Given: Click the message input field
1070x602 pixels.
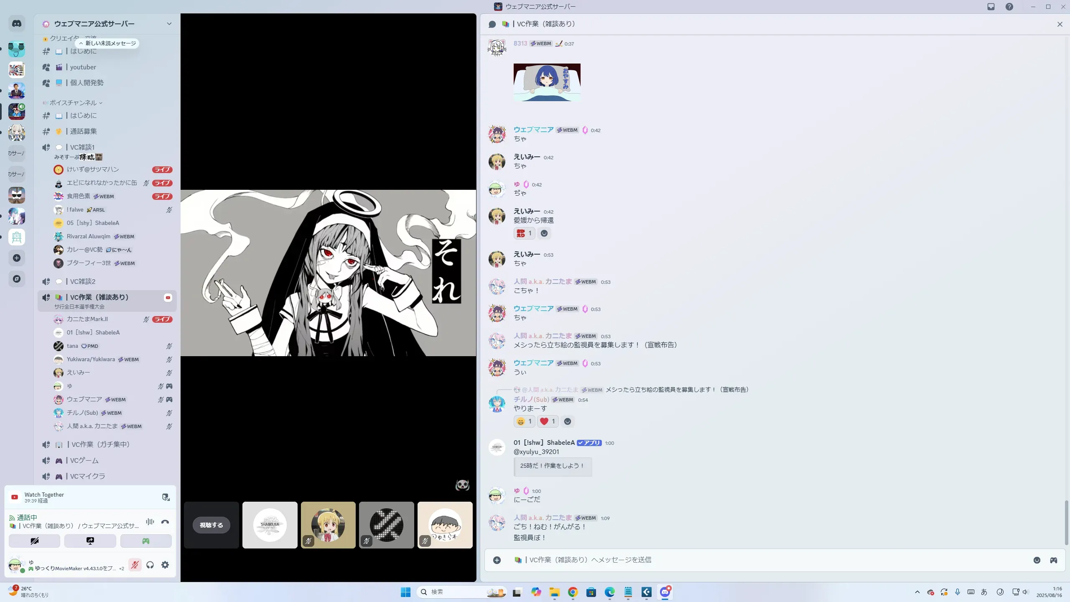Looking at the screenshot, I should 752,560.
